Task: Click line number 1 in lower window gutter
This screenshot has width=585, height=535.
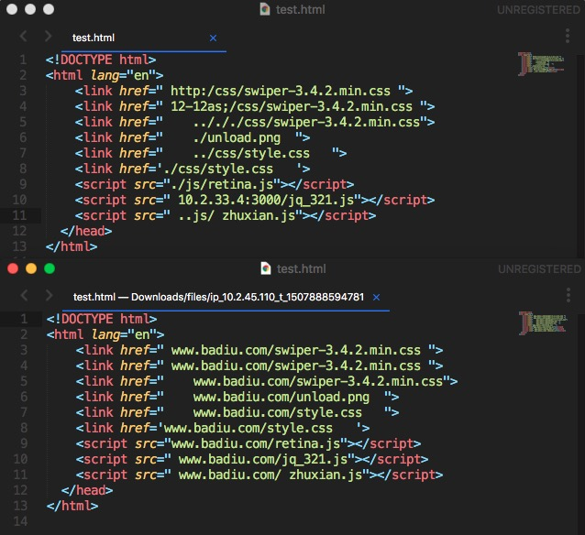Action: (24, 319)
